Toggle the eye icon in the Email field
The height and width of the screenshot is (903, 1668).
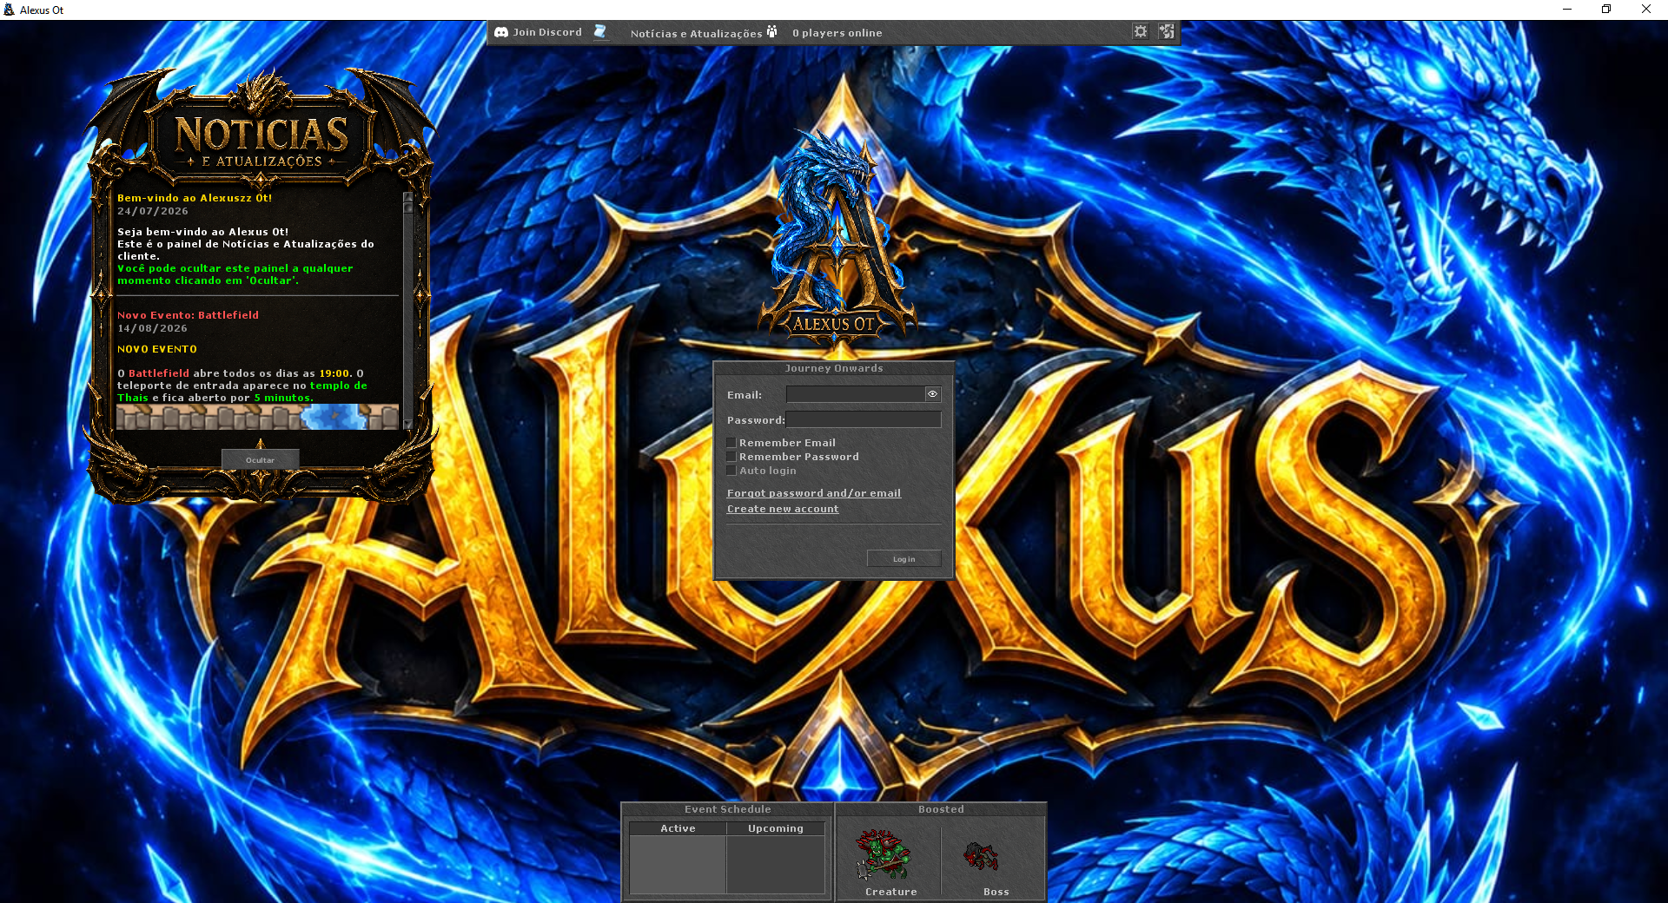(932, 394)
